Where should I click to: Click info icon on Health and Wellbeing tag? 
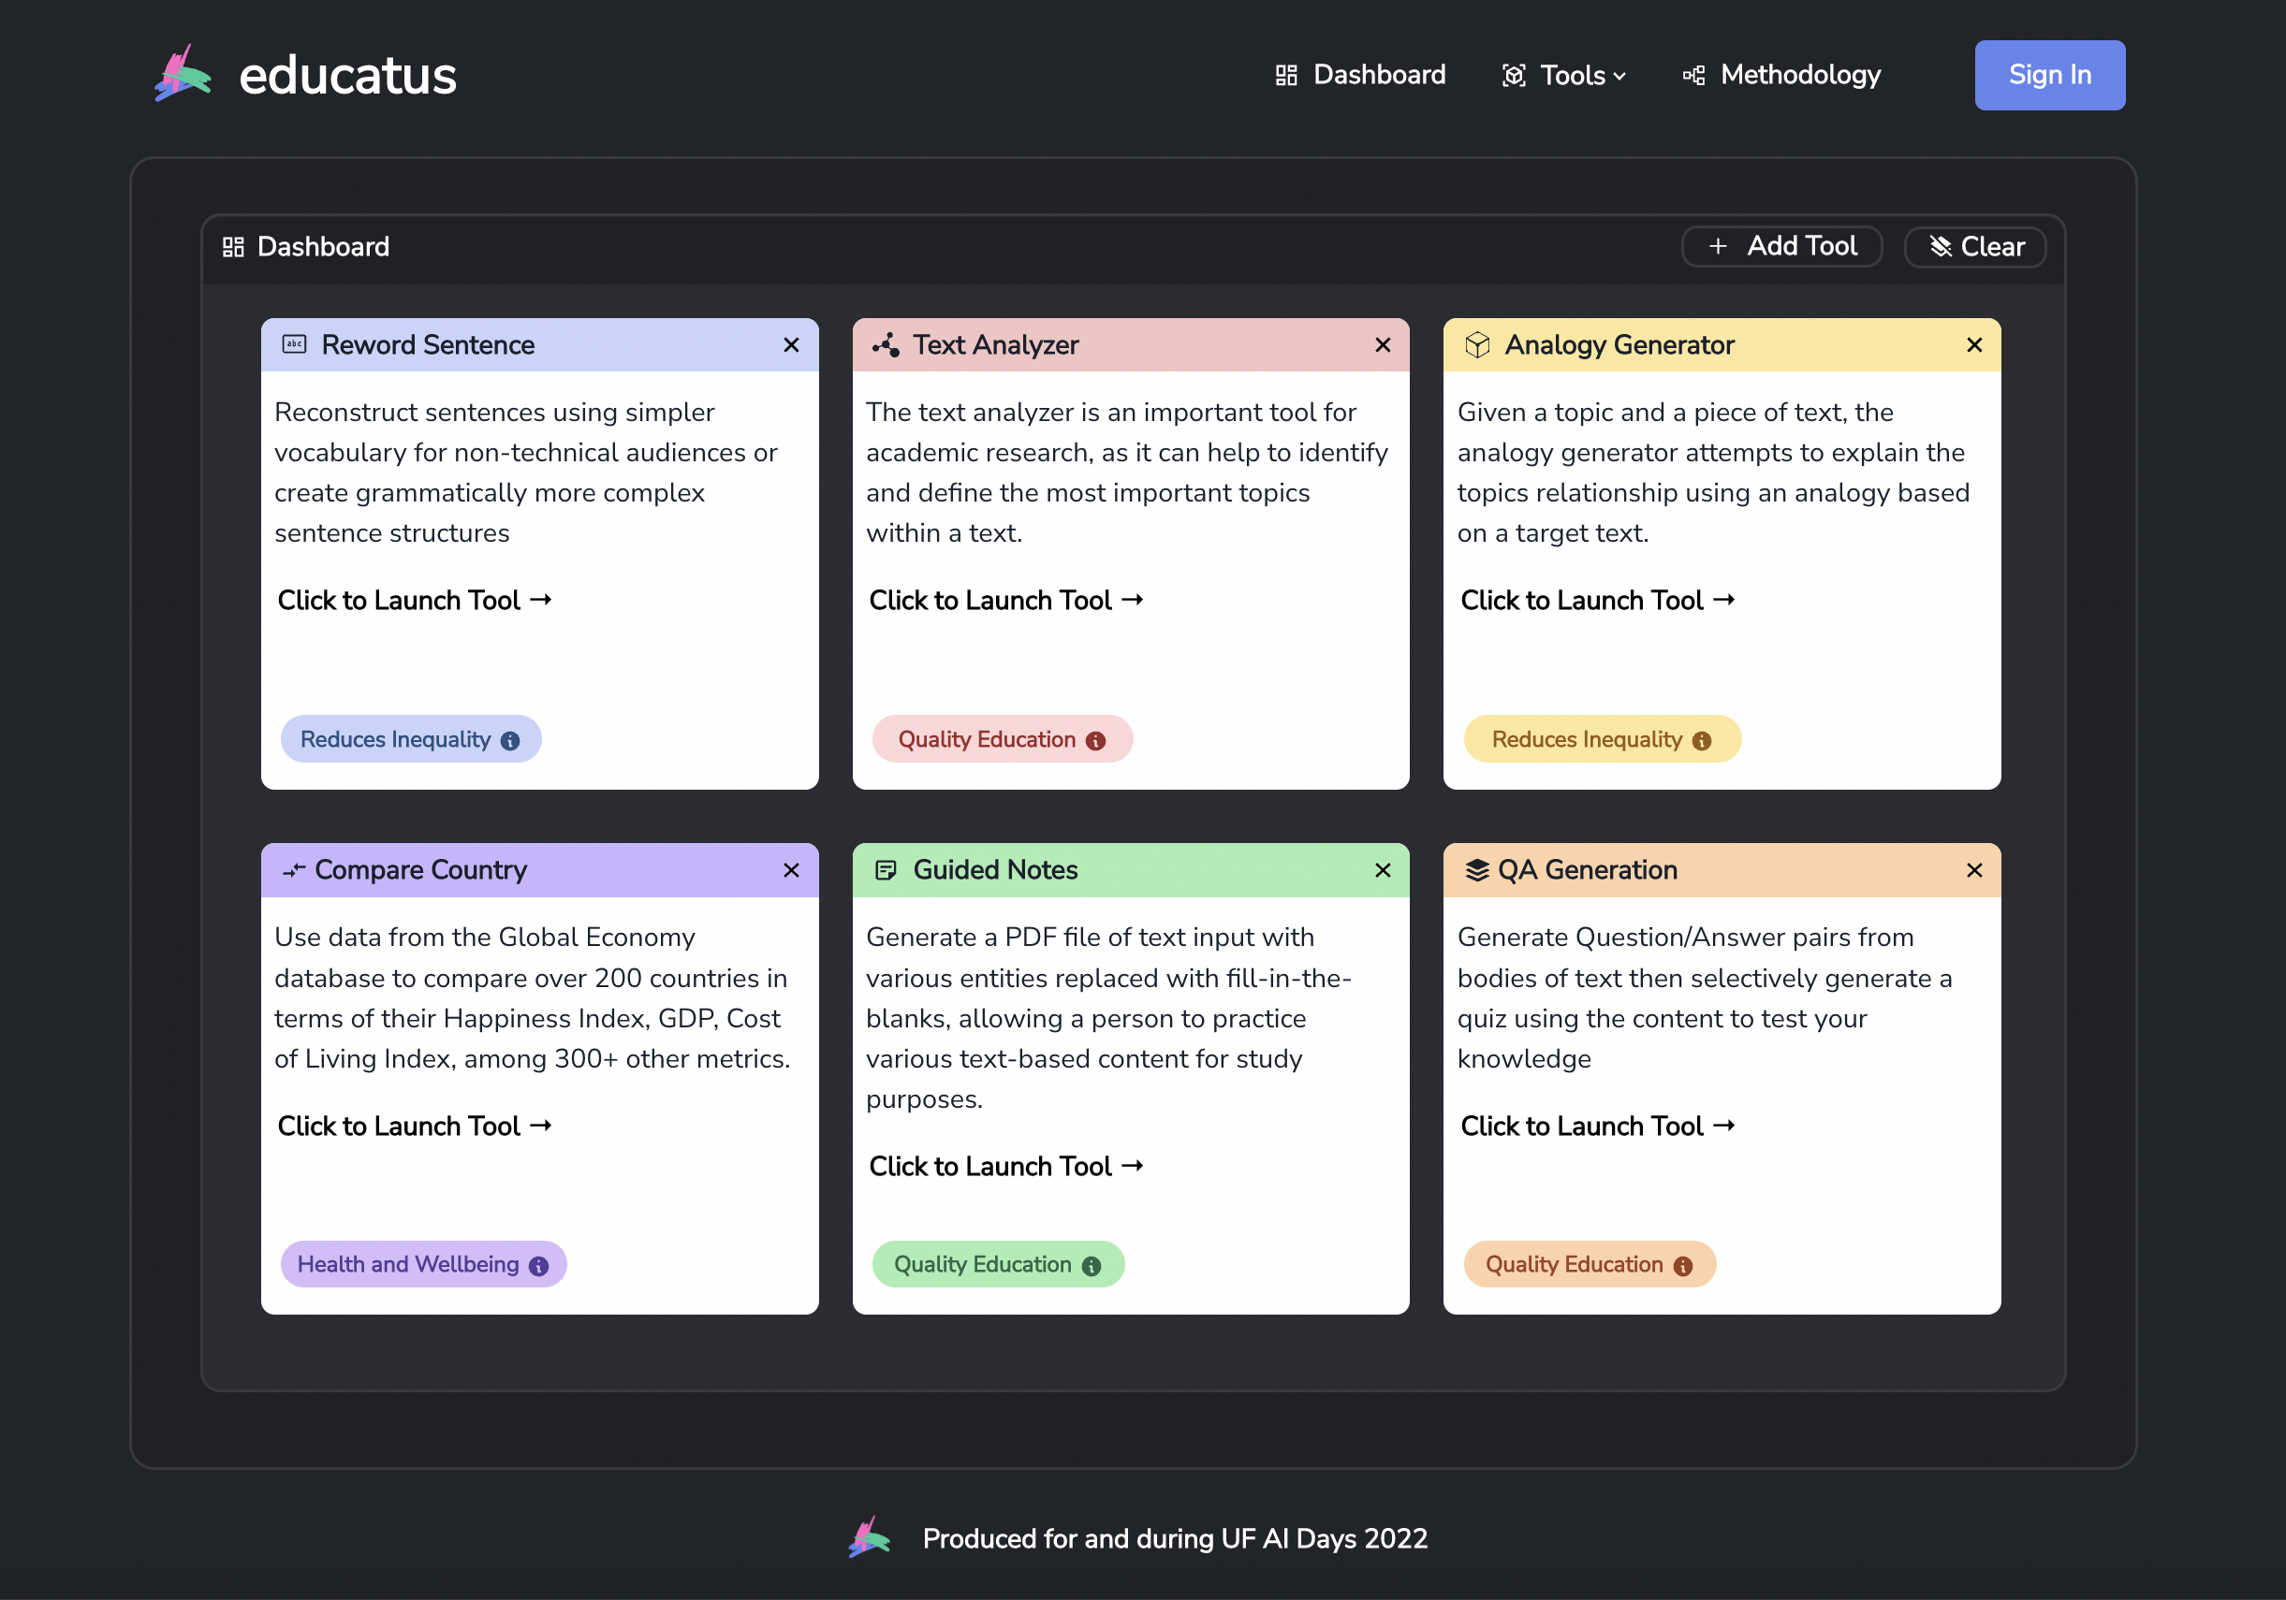point(538,1266)
